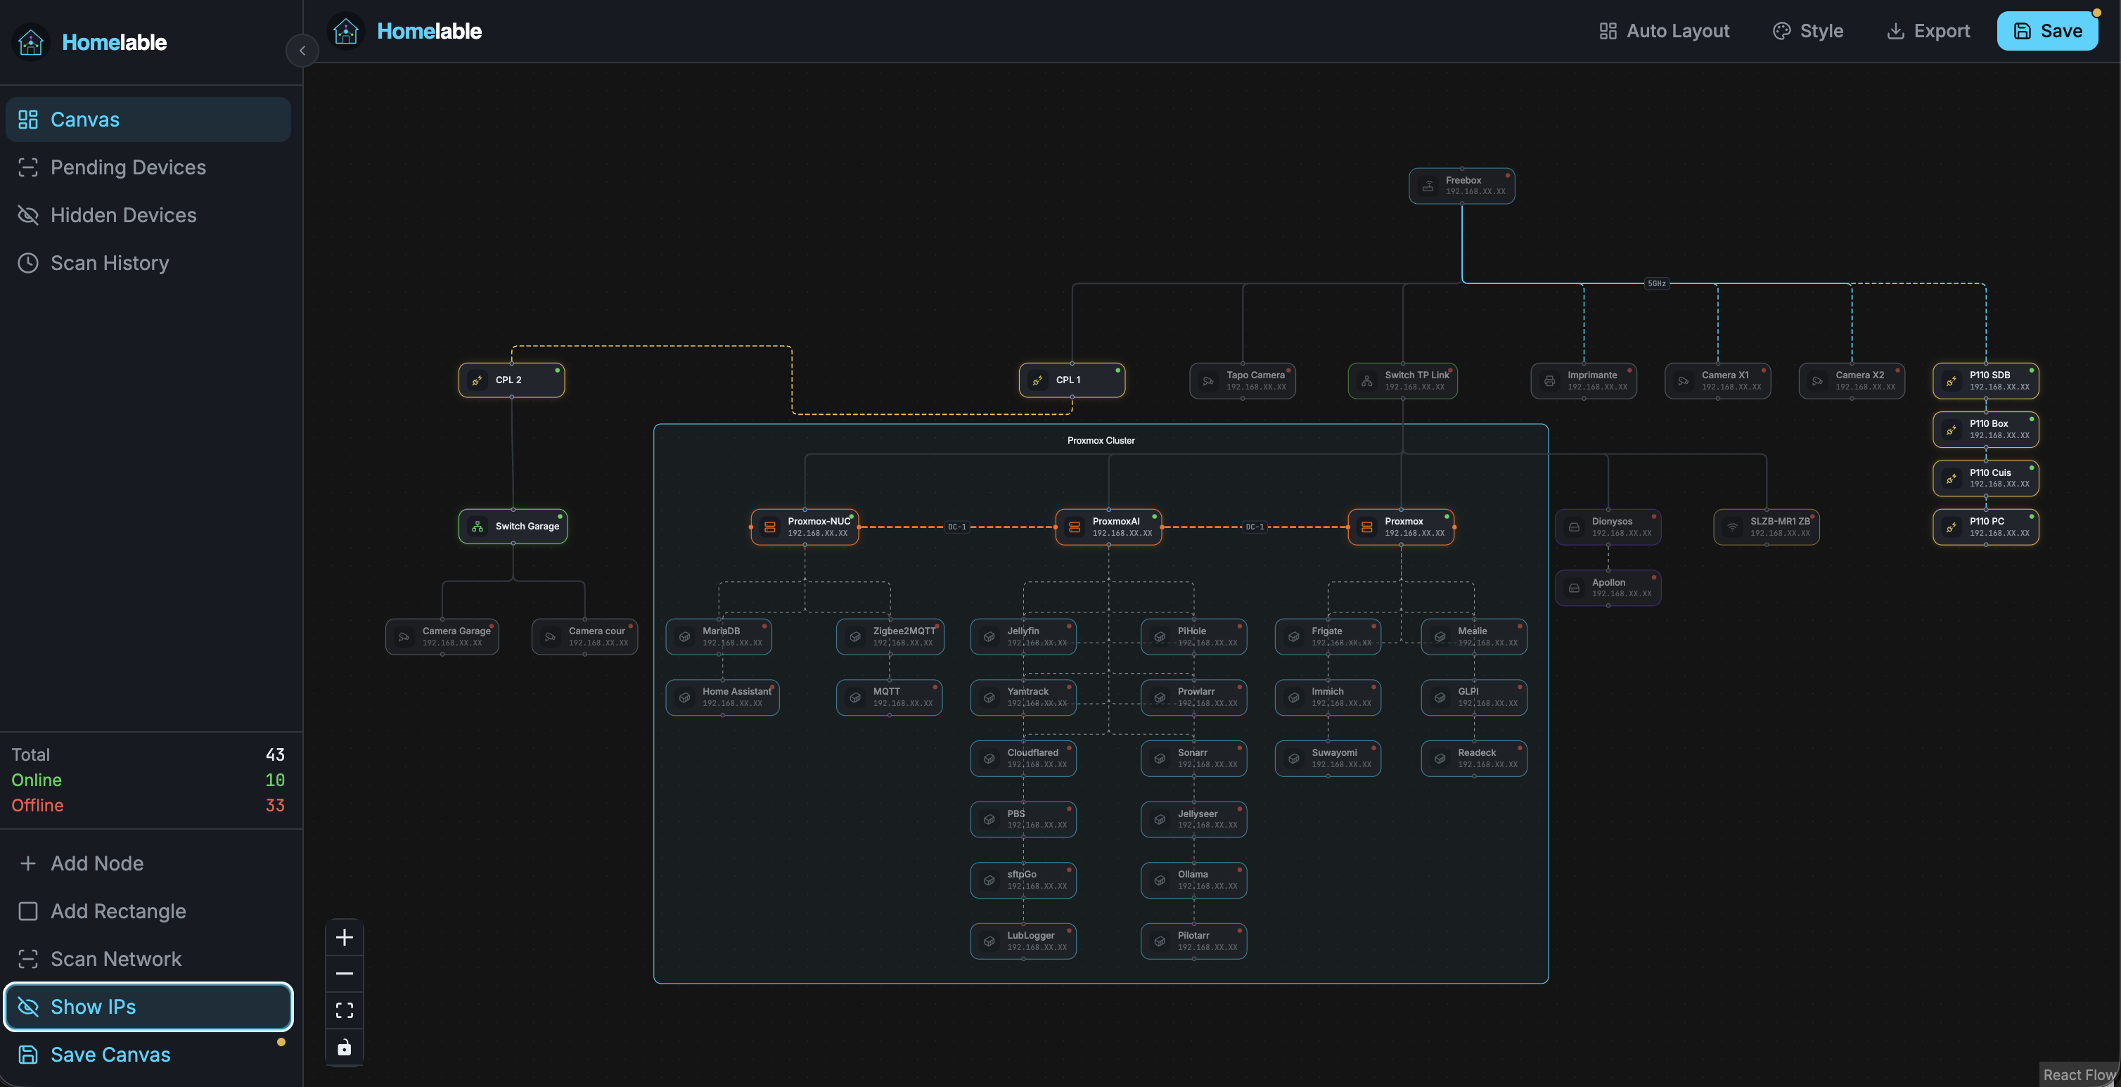
Task: Click the Imprimante printer icon
Action: tap(1549, 380)
